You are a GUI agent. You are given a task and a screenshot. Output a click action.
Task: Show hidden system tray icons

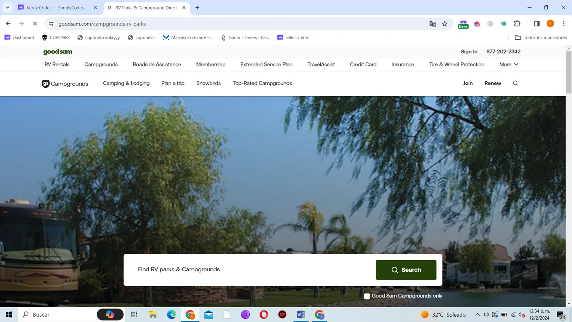[477, 314]
